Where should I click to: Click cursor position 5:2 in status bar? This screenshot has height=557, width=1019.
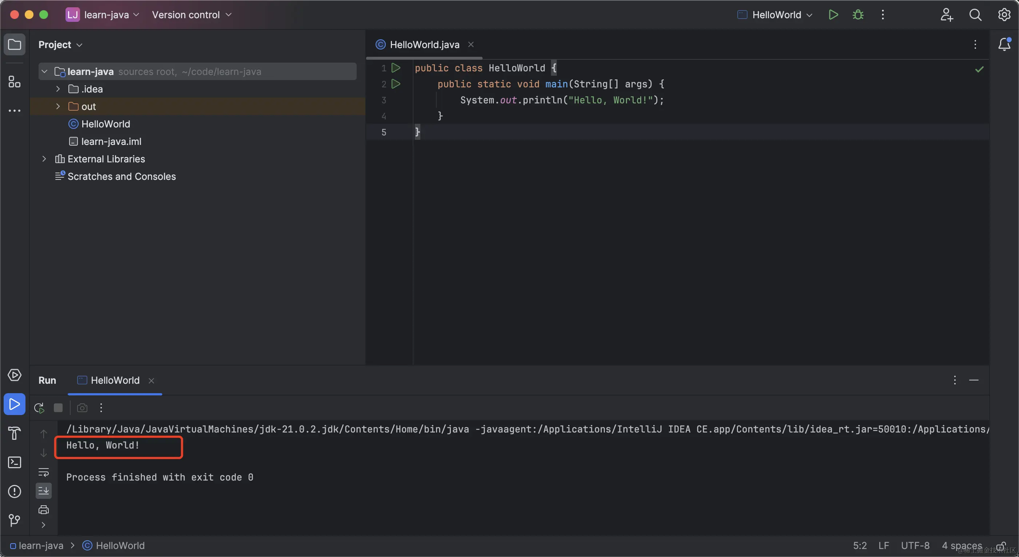click(860, 546)
